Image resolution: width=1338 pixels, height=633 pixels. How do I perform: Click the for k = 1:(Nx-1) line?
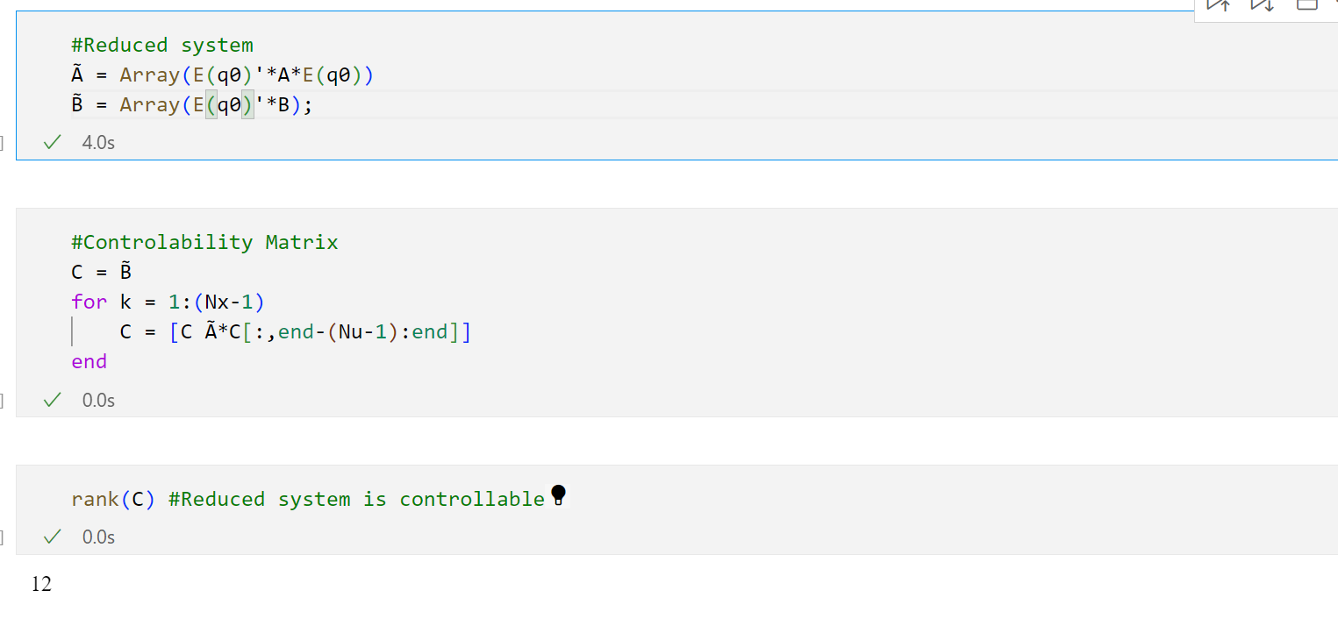tap(168, 302)
